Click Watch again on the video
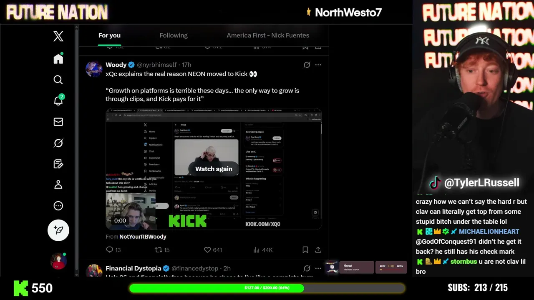The image size is (534, 300). pos(214,169)
